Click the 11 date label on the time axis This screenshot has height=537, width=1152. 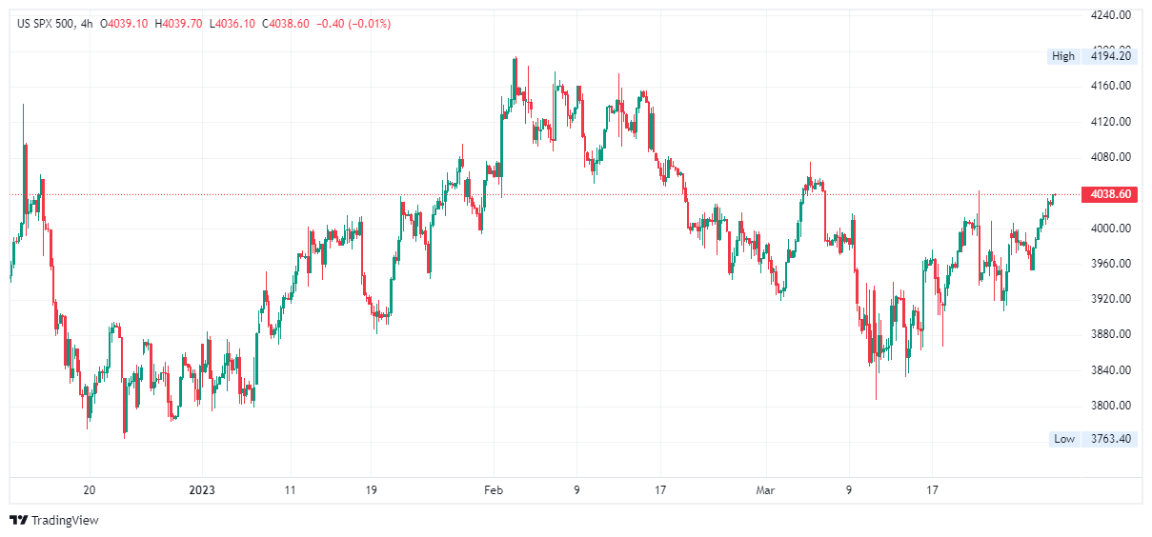click(x=290, y=490)
